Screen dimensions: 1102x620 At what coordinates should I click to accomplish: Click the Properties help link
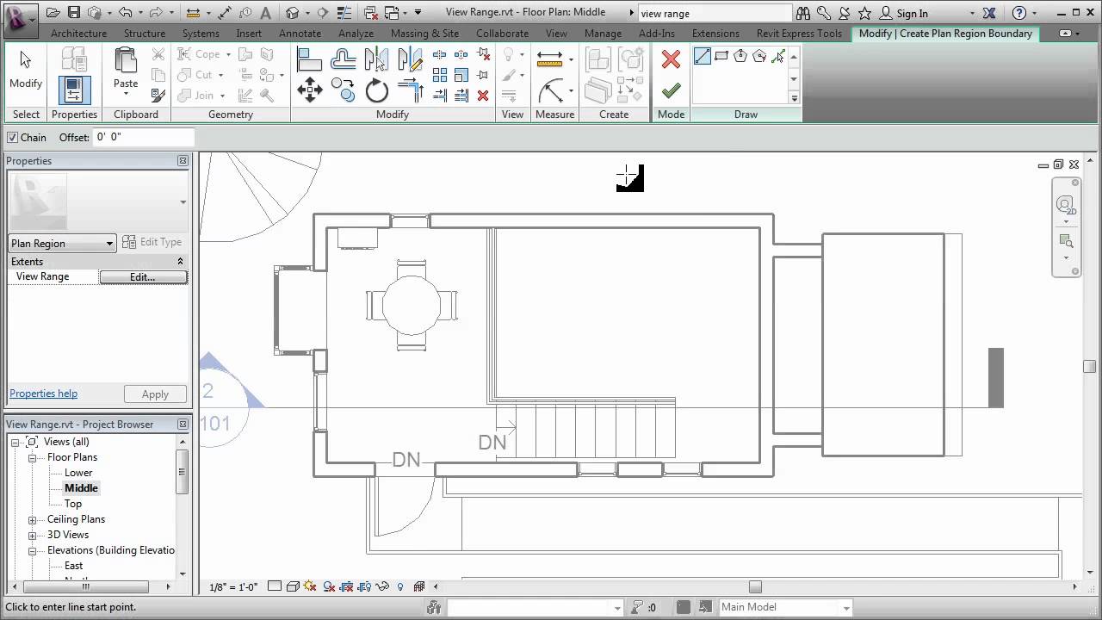click(43, 394)
